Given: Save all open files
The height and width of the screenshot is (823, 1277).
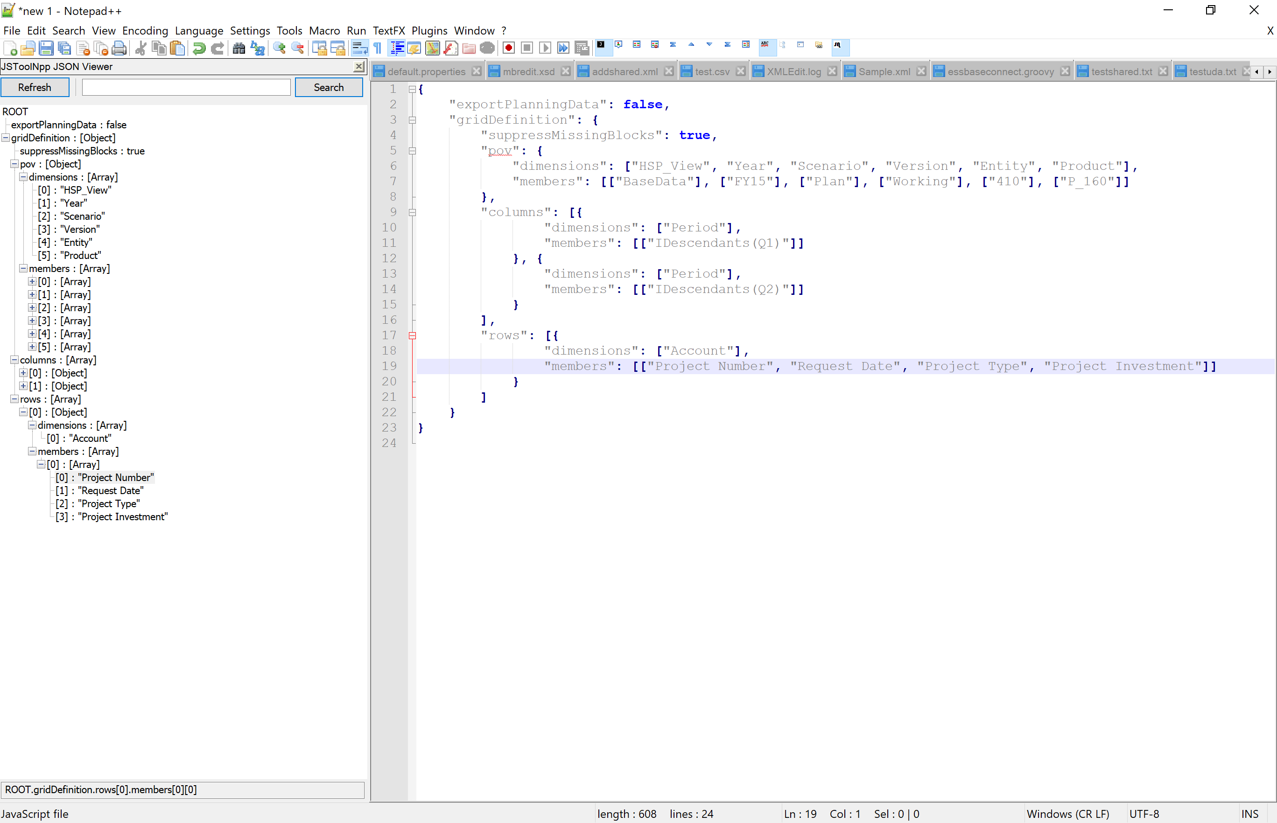Looking at the screenshot, I should coord(64,48).
